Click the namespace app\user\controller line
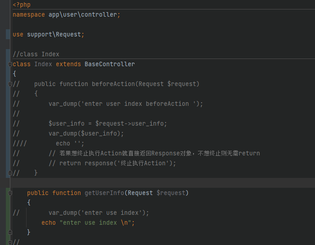Screen dimensions: 315x245 (x=67, y=15)
